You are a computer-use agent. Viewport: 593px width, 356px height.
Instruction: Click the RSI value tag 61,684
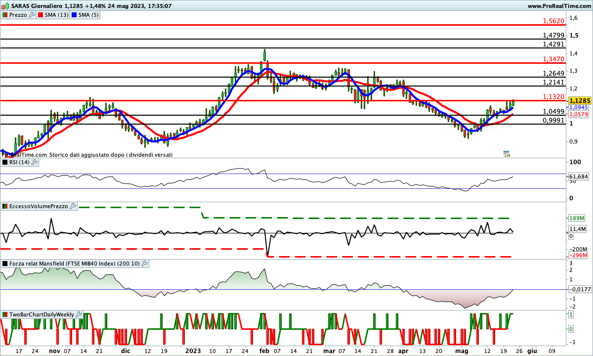[579, 177]
